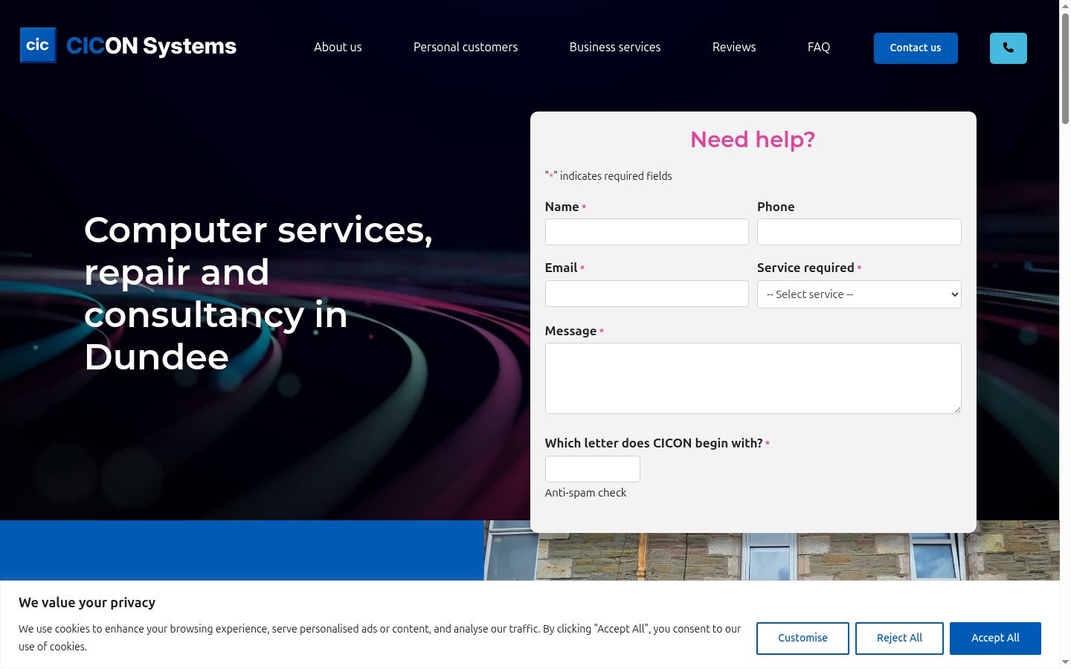The width and height of the screenshot is (1071, 669).
Task: Go to Personal customers page
Action: pos(466,47)
